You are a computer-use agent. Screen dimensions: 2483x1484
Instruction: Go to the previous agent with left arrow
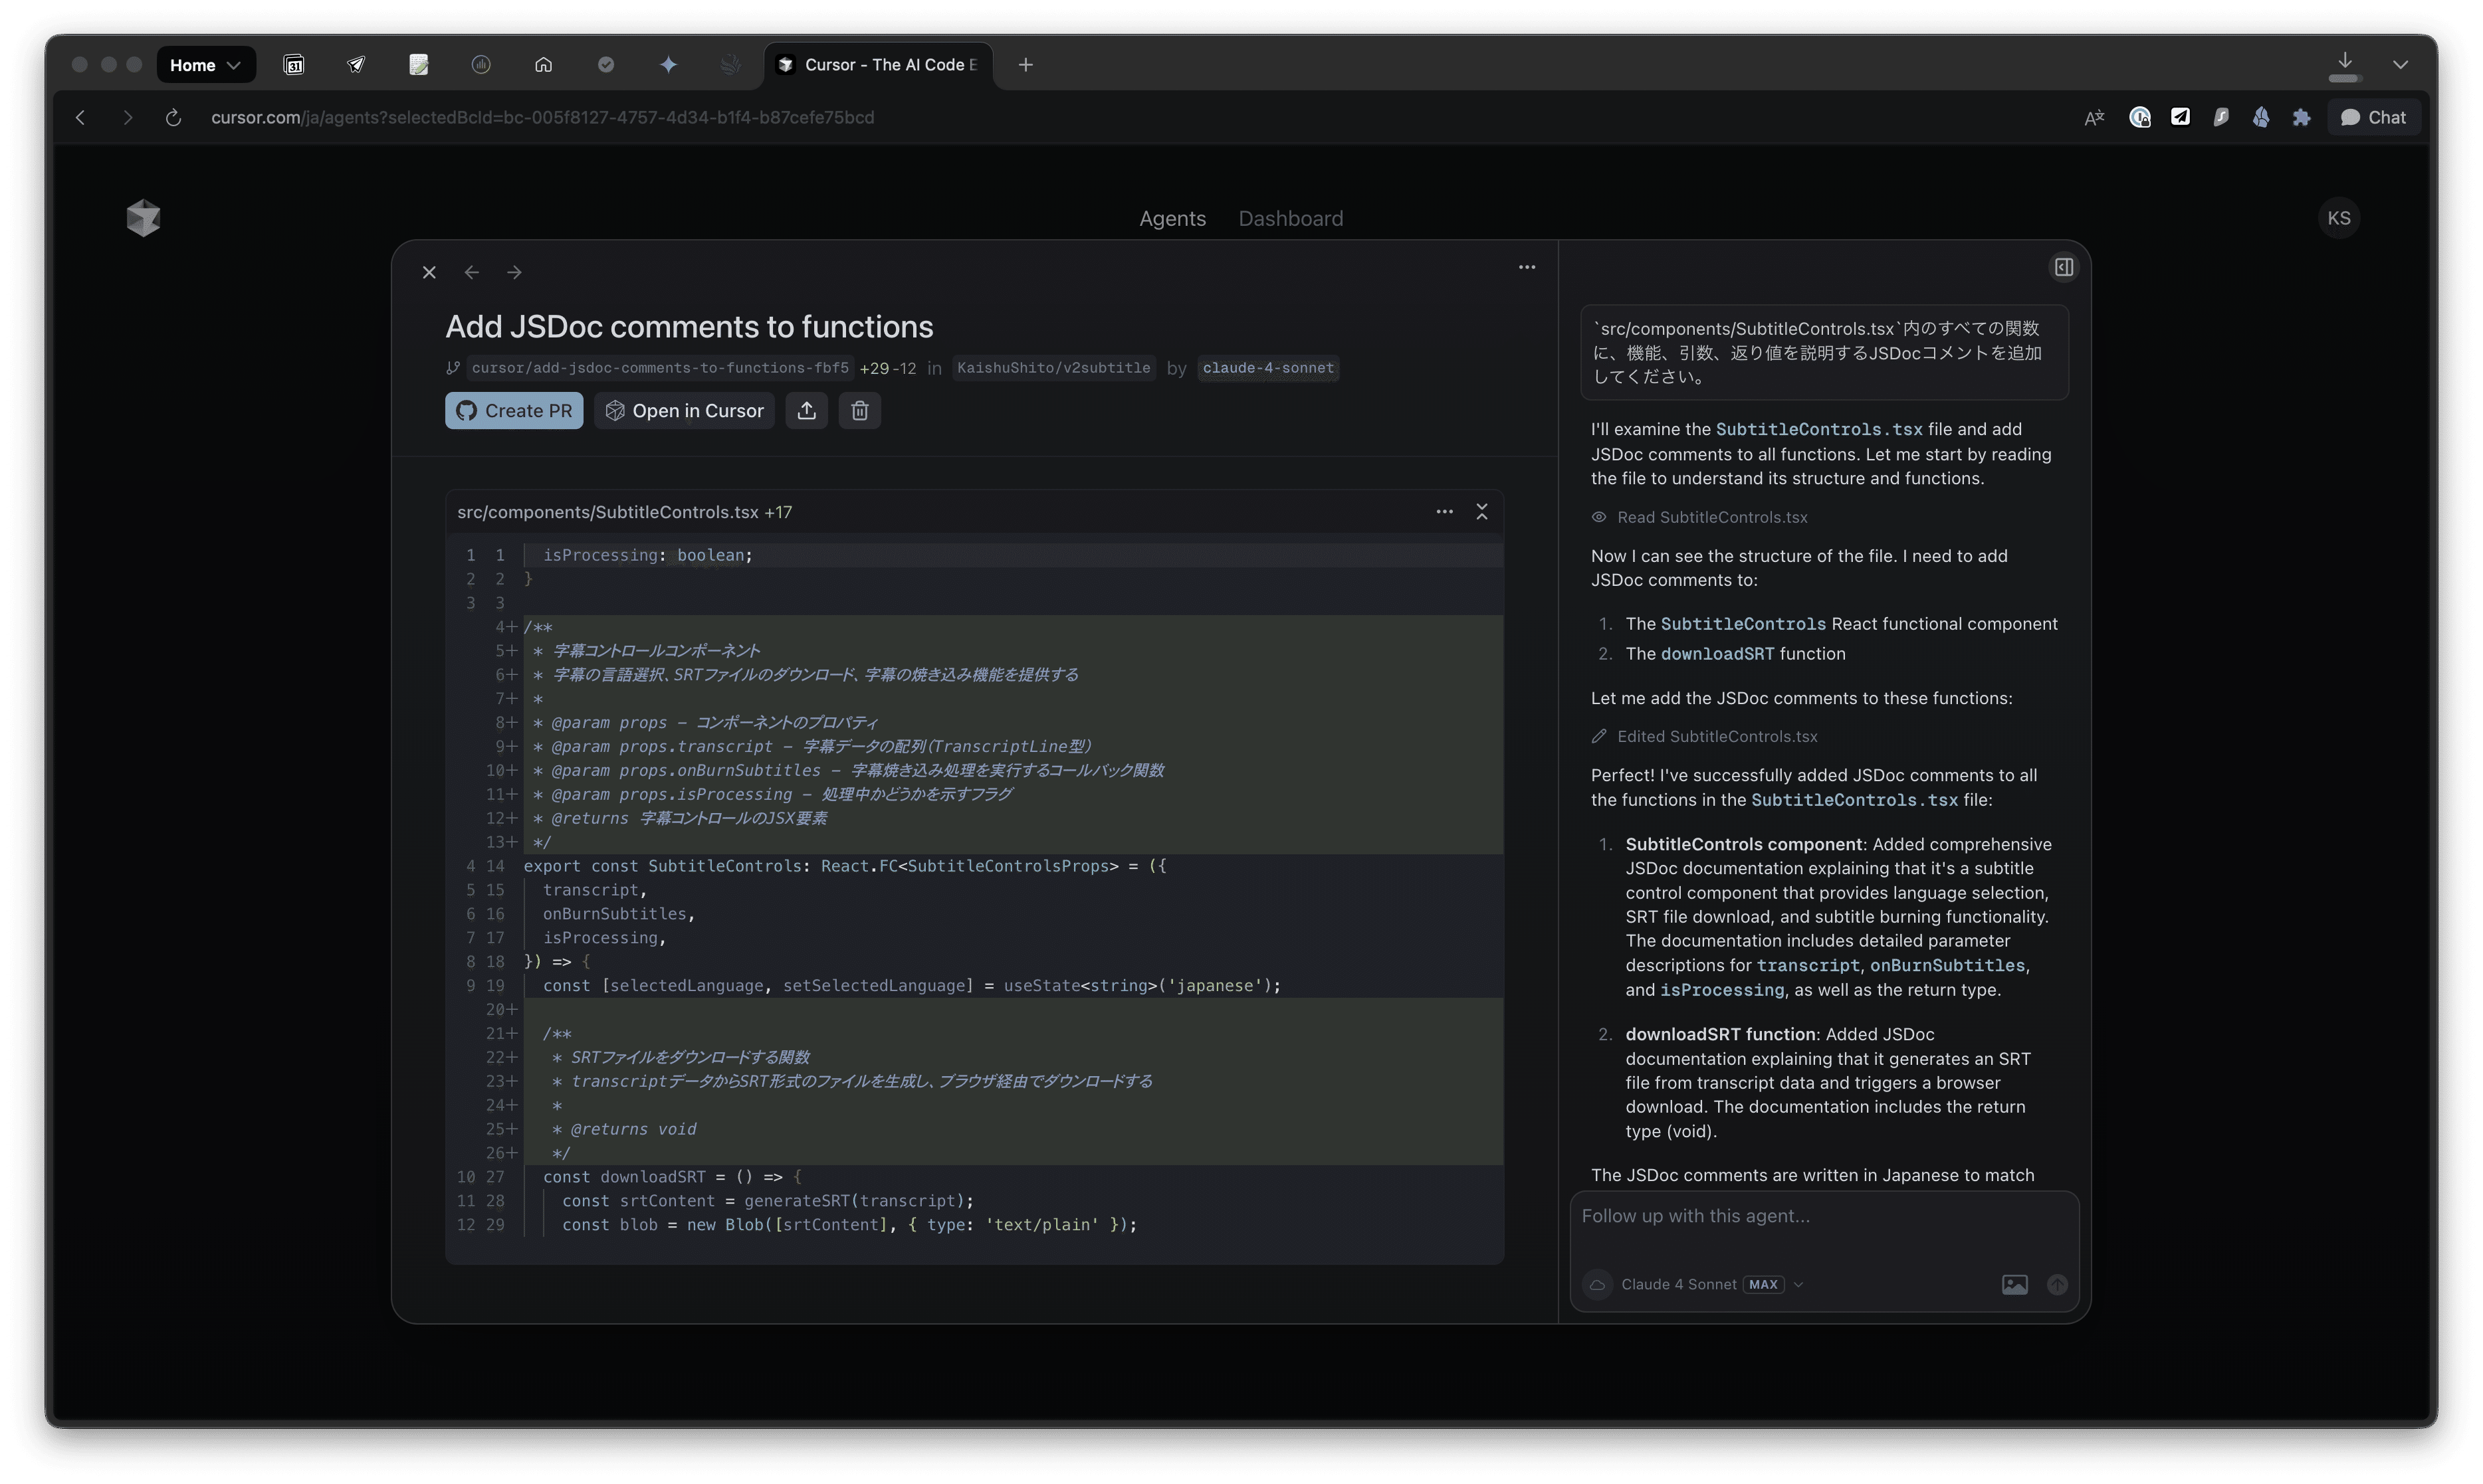click(x=471, y=272)
